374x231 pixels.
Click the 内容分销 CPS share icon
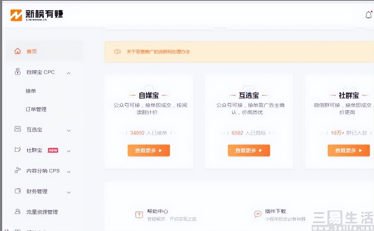tap(17, 171)
